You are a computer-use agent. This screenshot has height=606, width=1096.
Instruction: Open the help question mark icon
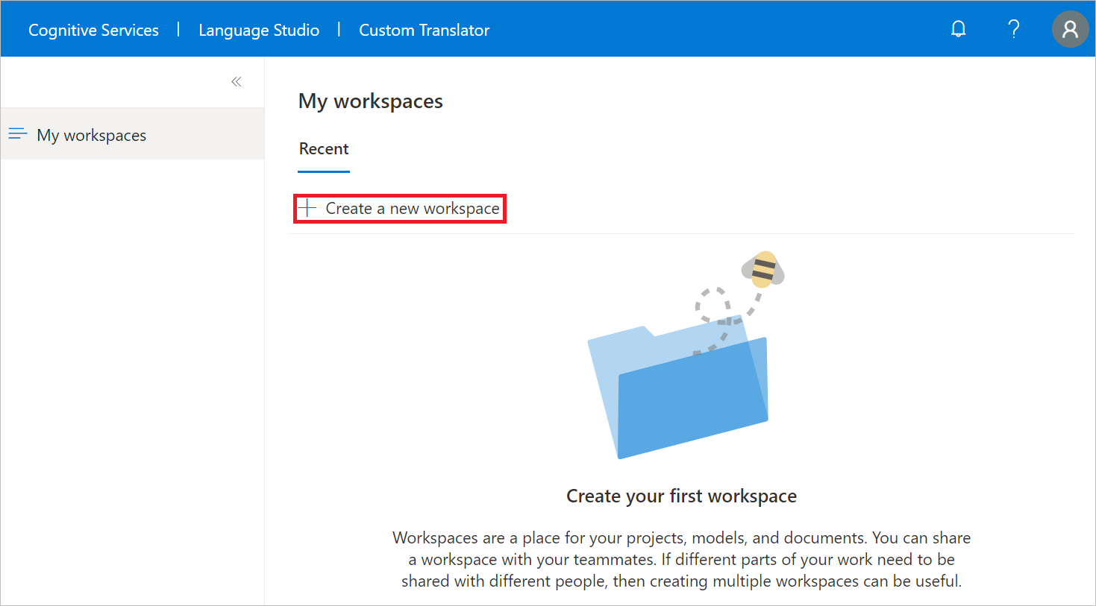(1013, 28)
